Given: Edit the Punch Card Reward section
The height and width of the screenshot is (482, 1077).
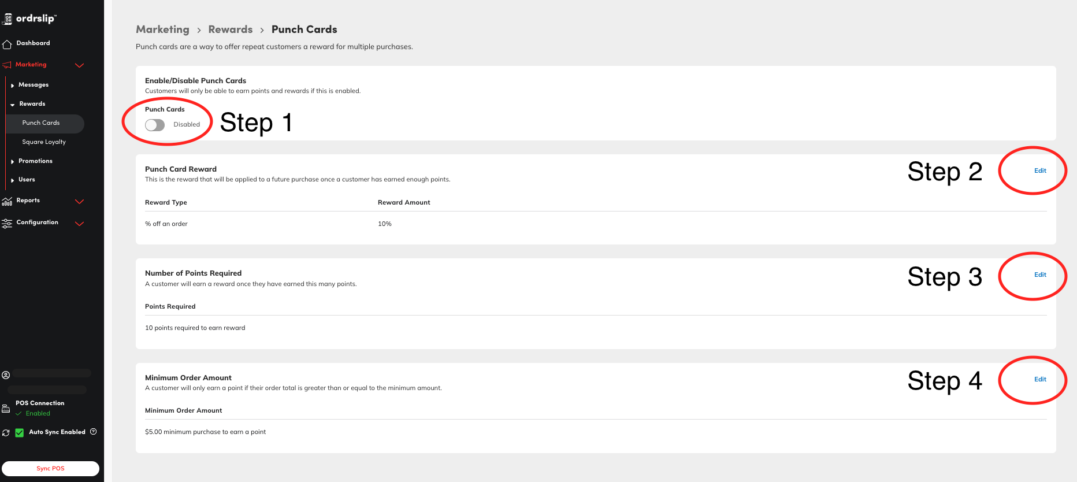Looking at the screenshot, I should 1040,170.
